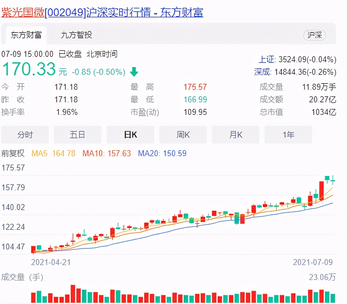Select the 周K weekly candlestick view
The width and height of the screenshot is (347, 304).
[x=183, y=135]
